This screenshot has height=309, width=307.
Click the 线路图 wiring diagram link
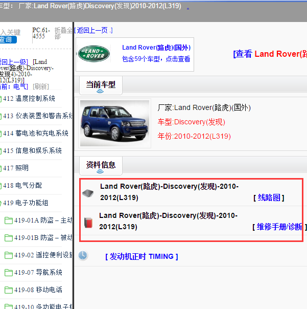[x=269, y=197]
